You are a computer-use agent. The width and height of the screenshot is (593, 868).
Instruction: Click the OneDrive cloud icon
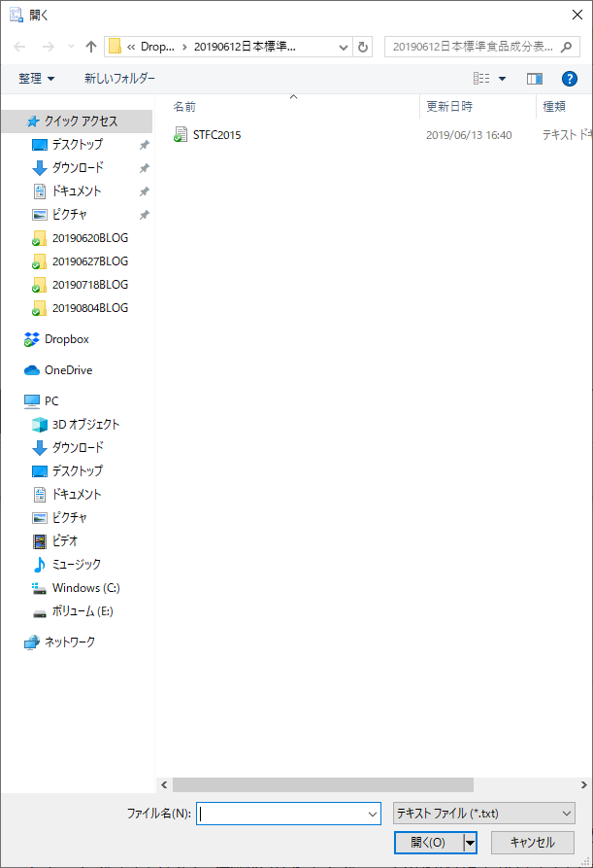(33, 370)
